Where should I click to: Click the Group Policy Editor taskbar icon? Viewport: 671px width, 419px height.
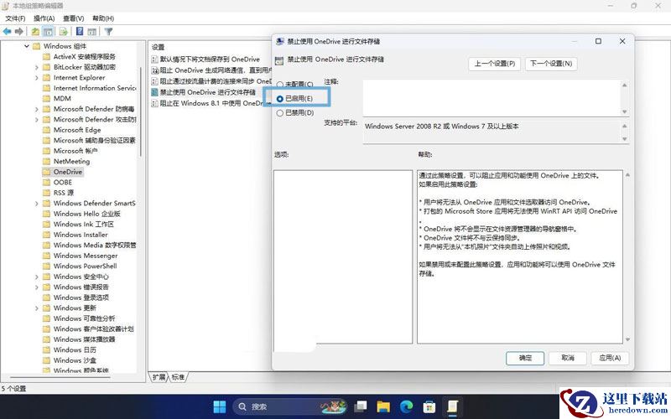pos(452,406)
